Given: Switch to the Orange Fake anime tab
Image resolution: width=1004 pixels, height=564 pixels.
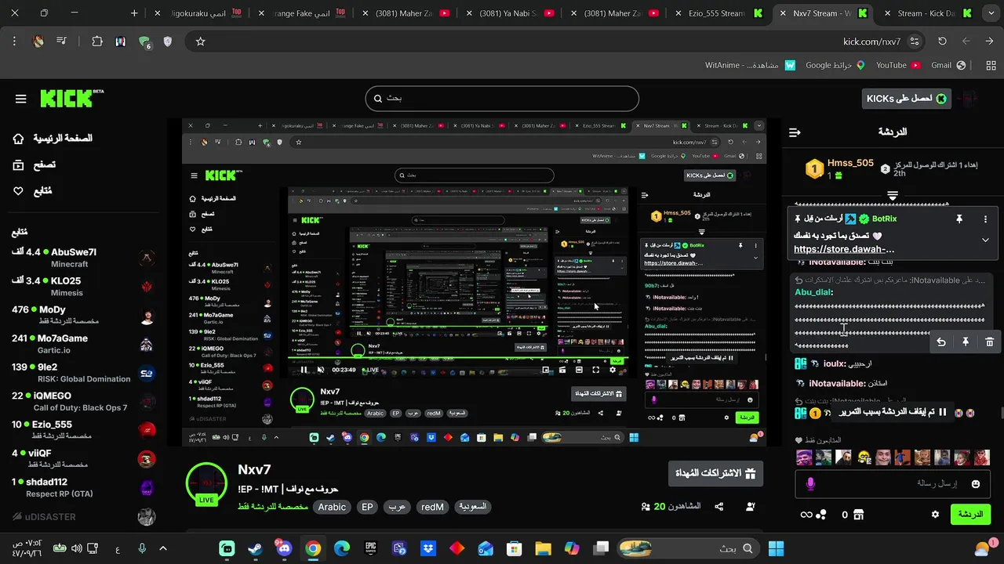Looking at the screenshot, I should (303, 13).
